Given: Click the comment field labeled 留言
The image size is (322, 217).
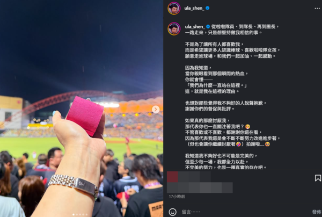Looking at the screenshot, I should (x=244, y=212).
